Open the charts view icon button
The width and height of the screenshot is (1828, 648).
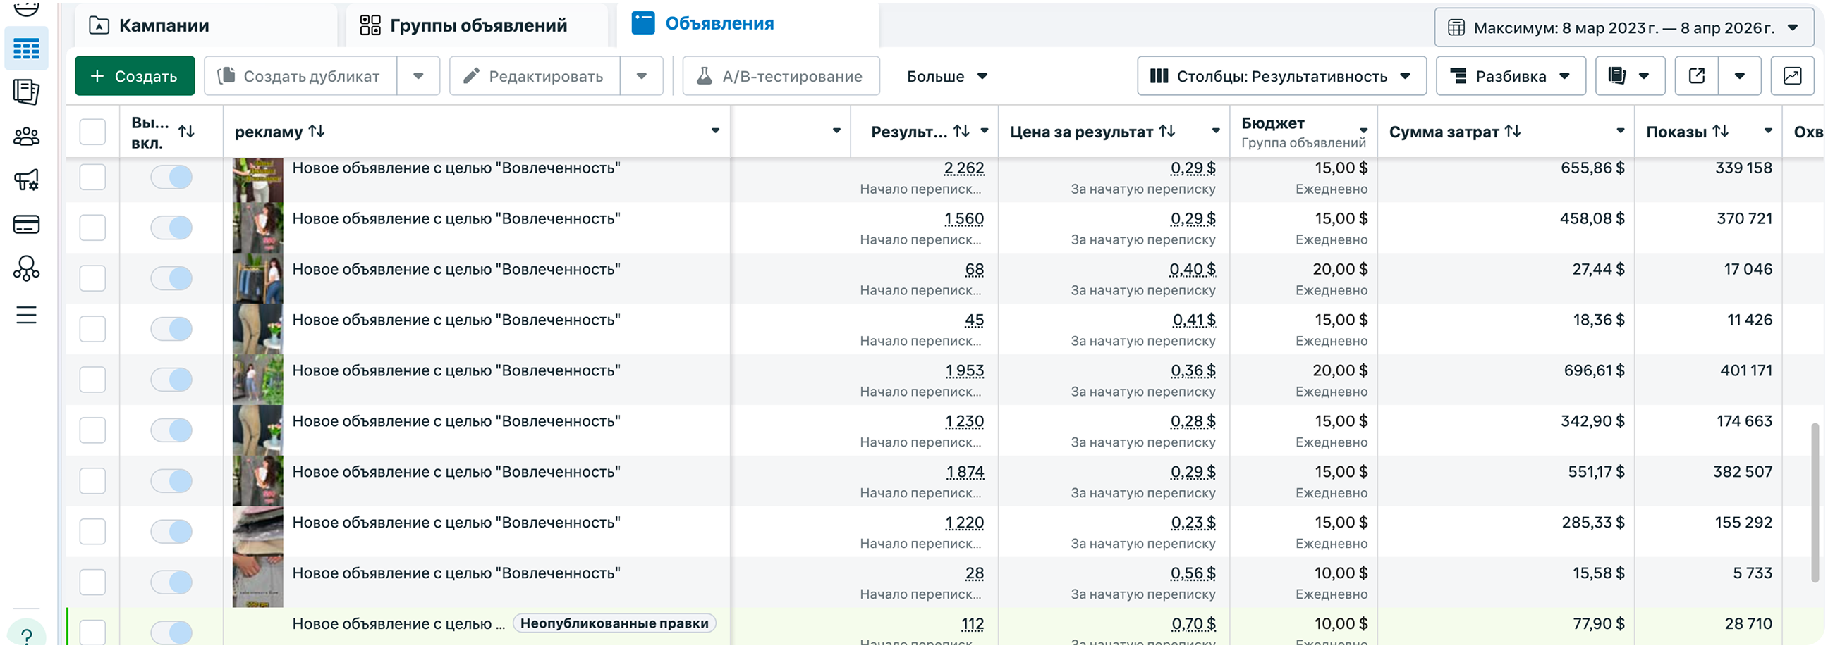(1793, 76)
